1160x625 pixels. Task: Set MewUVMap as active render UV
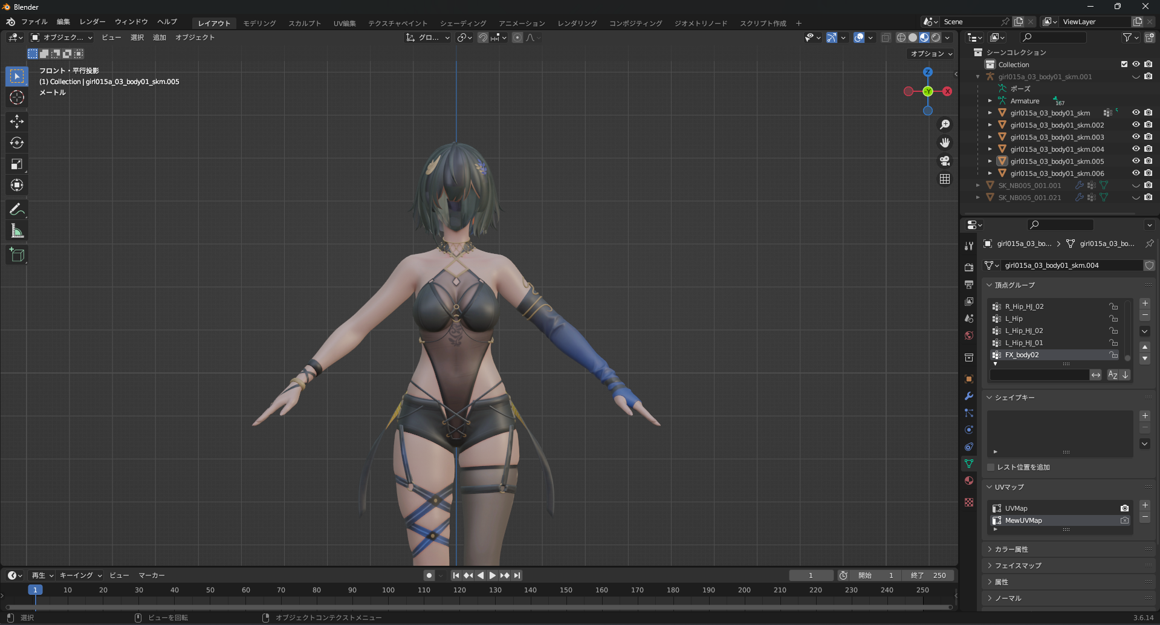(1124, 520)
